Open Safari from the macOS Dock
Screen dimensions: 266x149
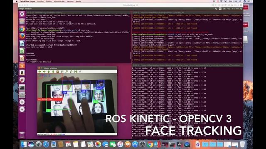pos(46,144)
